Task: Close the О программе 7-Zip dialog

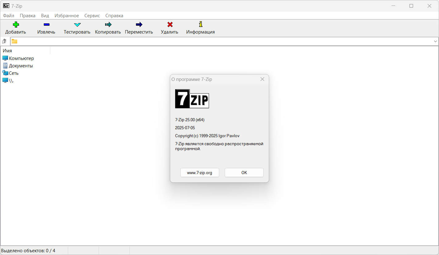Action: pos(262,79)
